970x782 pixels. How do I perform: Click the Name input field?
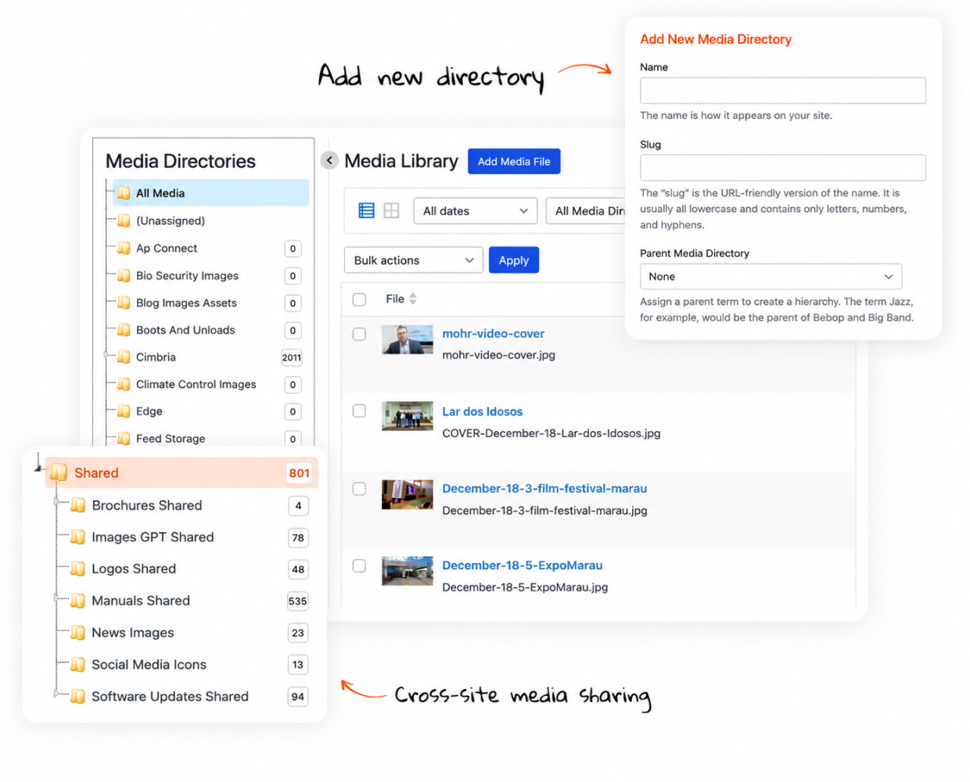783,91
